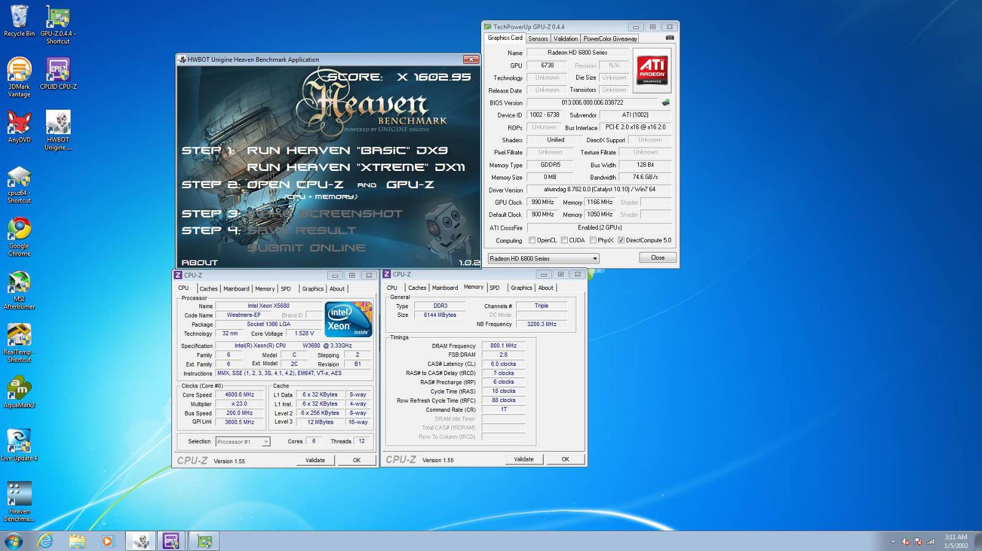Select 3DMark Vantage desktop icon
982x551 pixels.
19,77
